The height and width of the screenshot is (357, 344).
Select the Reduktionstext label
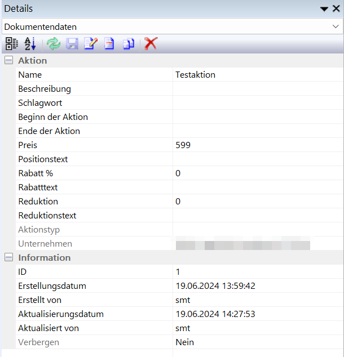click(47, 216)
